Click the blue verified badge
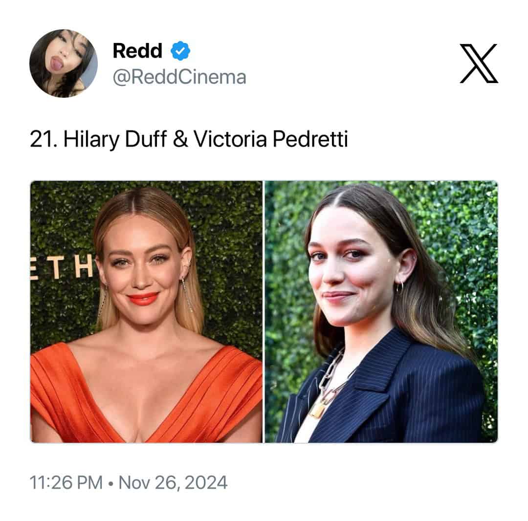This screenshot has height=521, width=528. click(180, 50)
